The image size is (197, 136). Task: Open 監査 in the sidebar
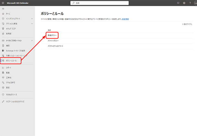[x=8, y=73]
